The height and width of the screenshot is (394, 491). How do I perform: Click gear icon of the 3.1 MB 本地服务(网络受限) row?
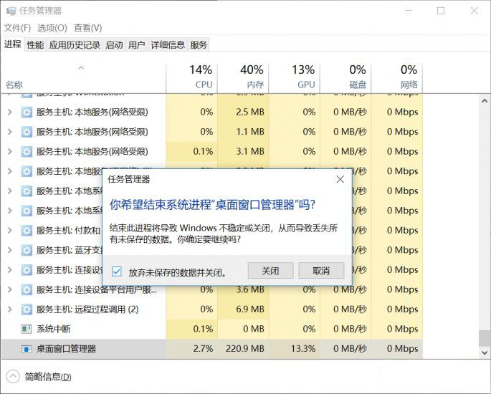(x=27, y=151)
